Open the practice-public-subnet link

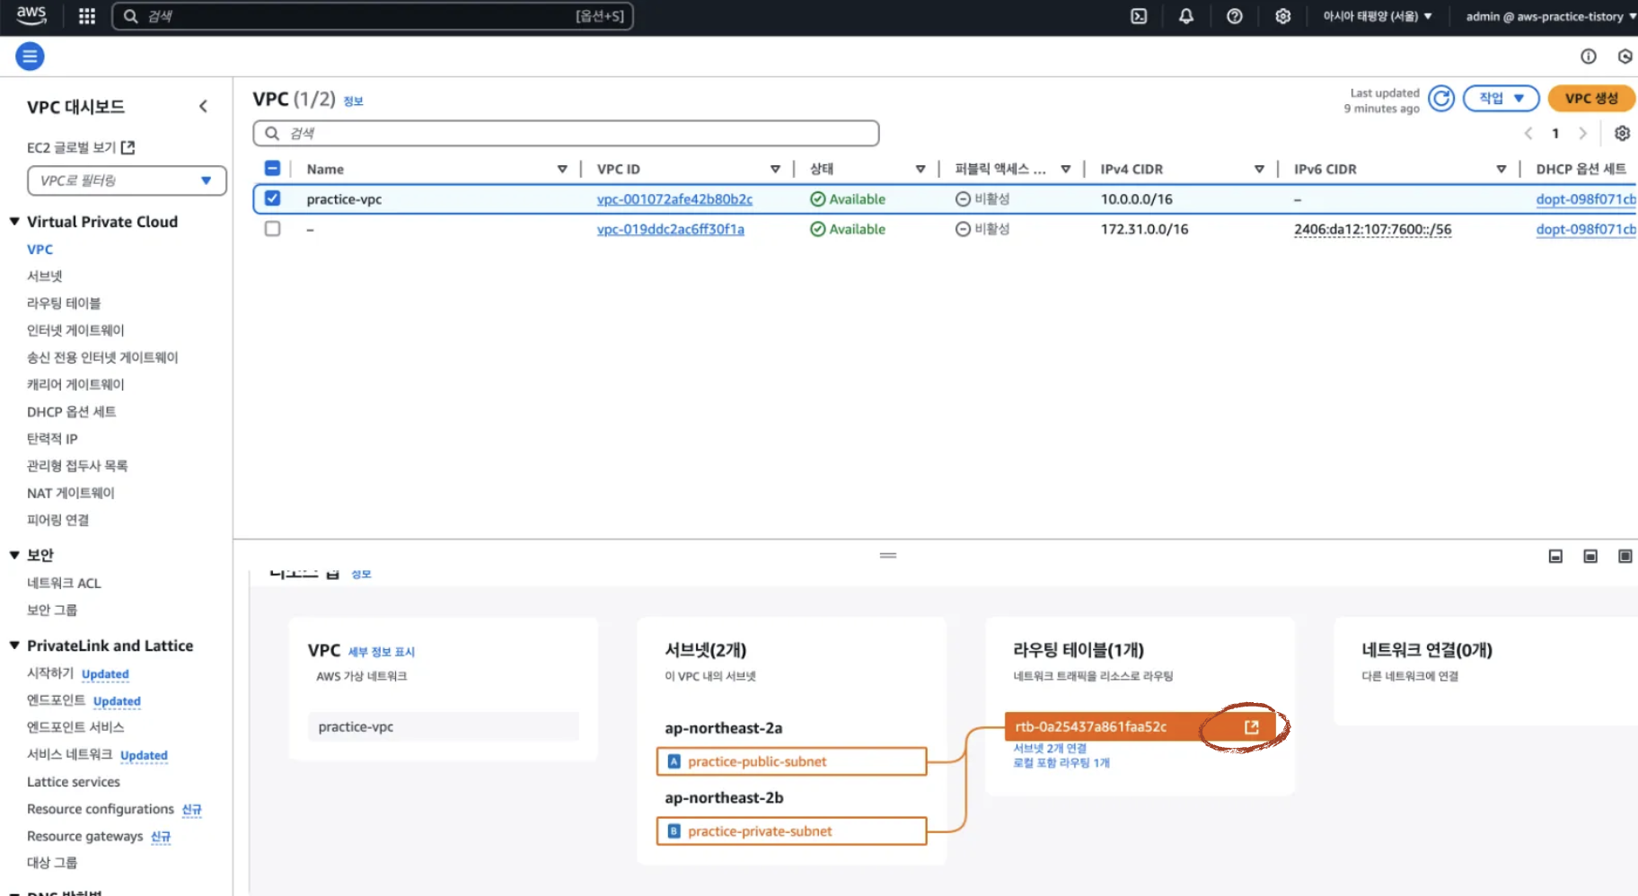757,762
